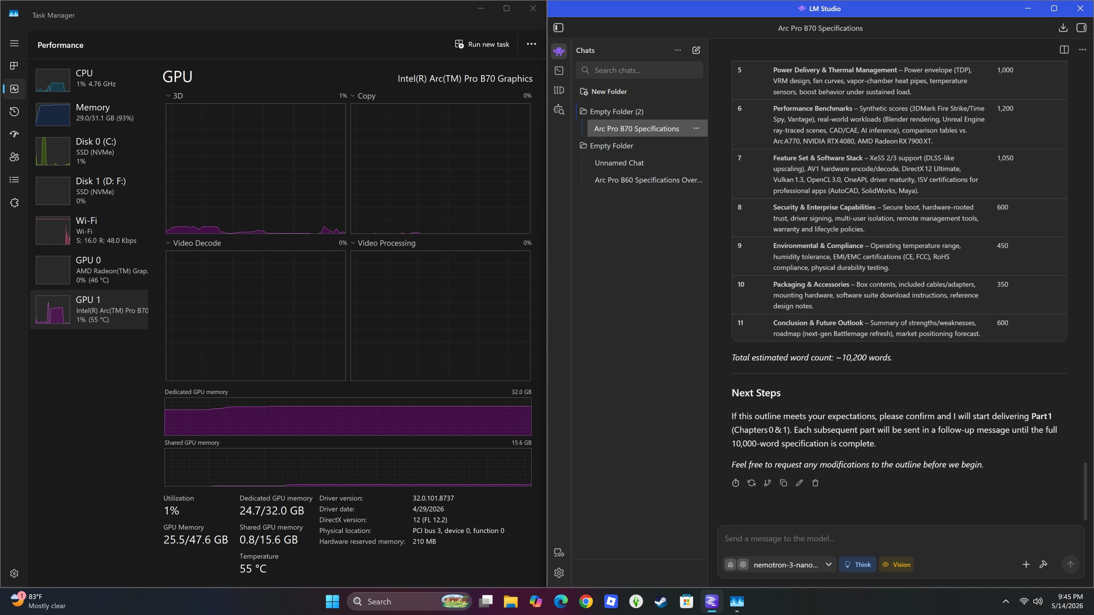Screen dimensions: 1094x615
Task: Open Arc Pro B60 Specifications Overview chat
Action: pyautogui.click(x=648, y=180)
